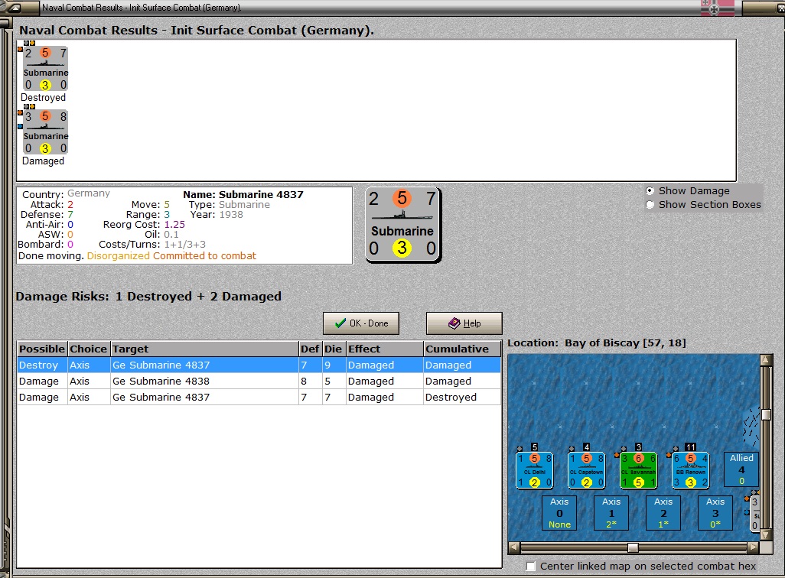The image size is (785, 578).
Task: Select the Damage row for Ge Submarine 4838
Action: [x=259, y=381]
